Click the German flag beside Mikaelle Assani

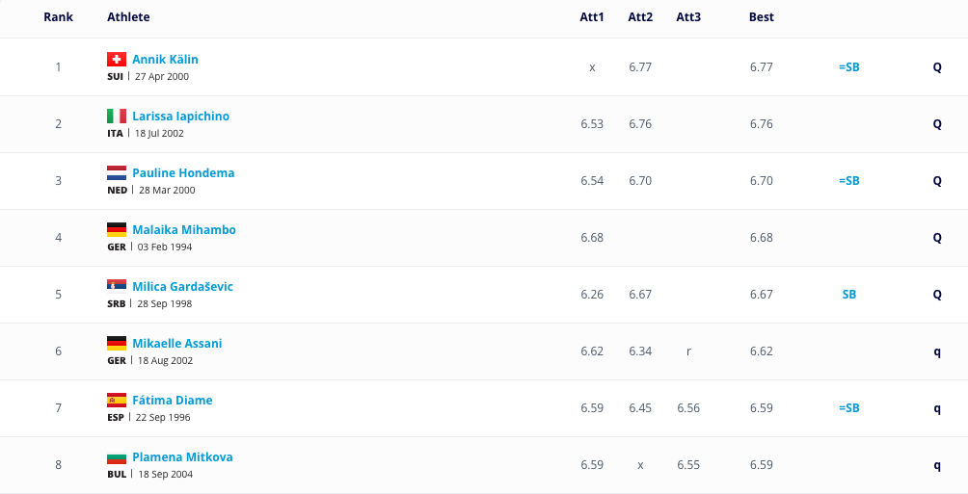click(x=117, y=343)
